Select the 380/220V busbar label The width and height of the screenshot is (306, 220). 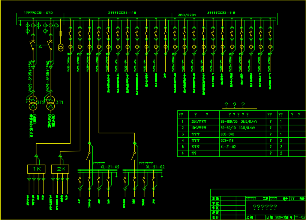pyautogui.click(x=186, y=15)
